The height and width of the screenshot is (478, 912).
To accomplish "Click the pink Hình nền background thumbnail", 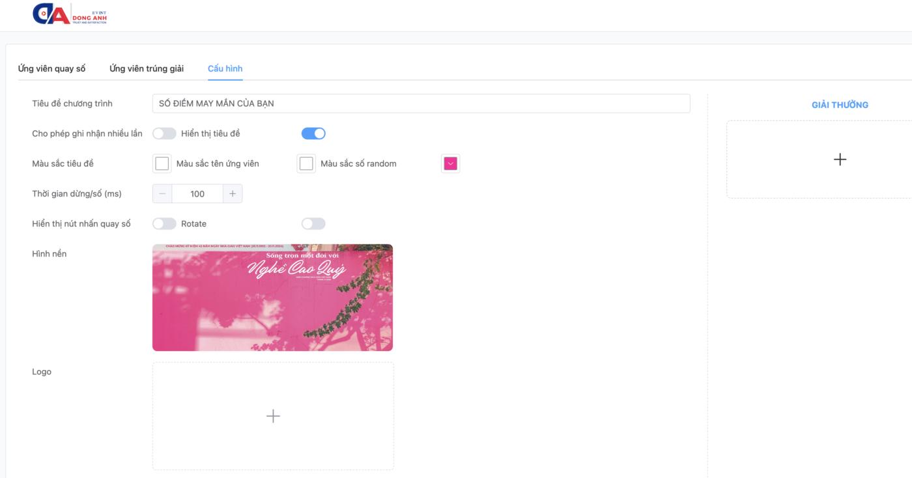I will pos(272,298).
